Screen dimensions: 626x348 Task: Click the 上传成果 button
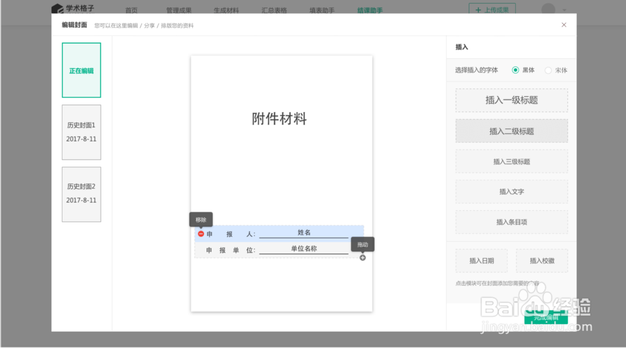click(492, 9)
